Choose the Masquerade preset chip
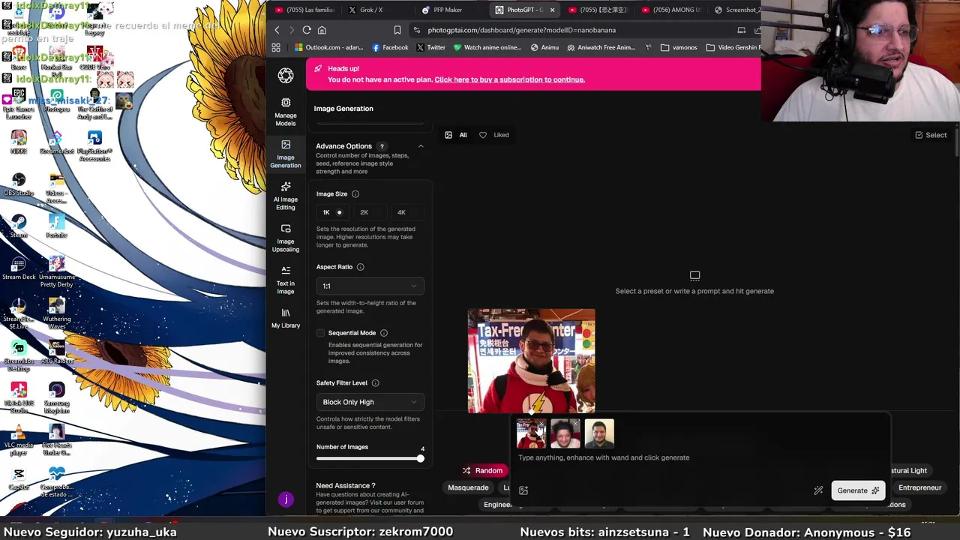This screenshot has height=540, width=960. pos(468,487)
